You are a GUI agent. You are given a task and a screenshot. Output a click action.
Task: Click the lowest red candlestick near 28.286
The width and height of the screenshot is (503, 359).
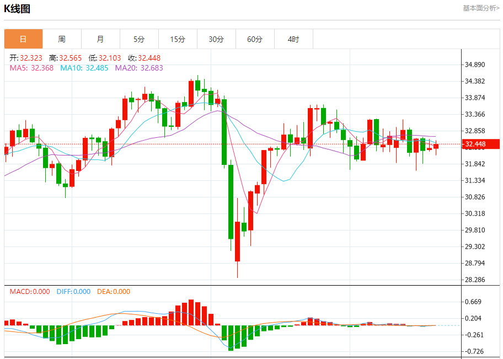(x=237, y=241)
